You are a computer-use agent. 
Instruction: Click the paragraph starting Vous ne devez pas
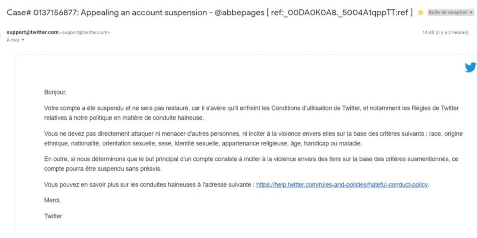click(x=253, y=138)
